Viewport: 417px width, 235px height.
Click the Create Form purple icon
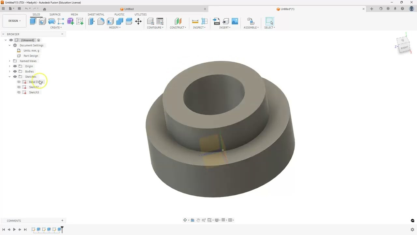70,22
